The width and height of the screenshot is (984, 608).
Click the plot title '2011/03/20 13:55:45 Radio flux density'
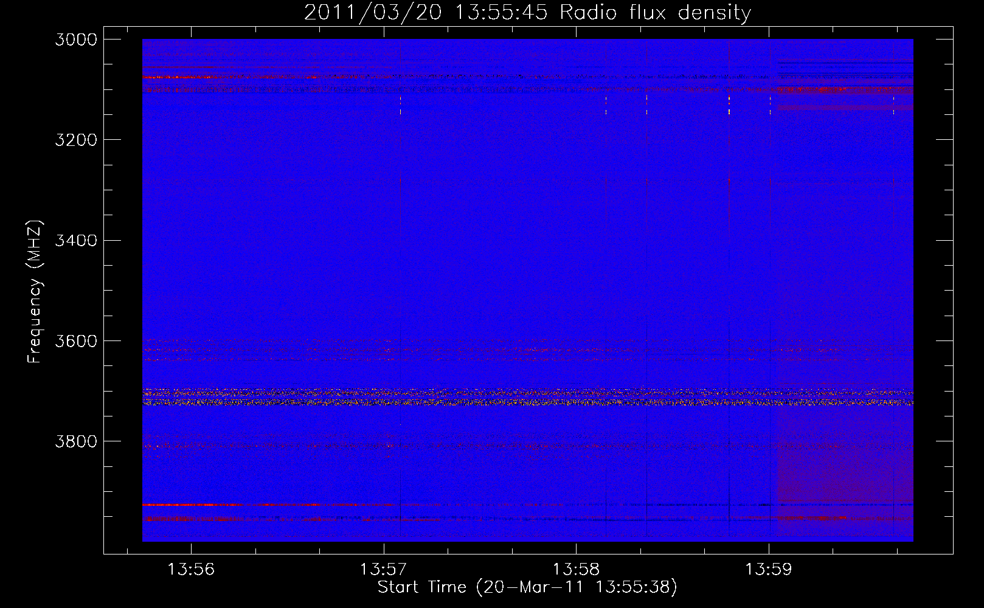[x=527, y=12]
